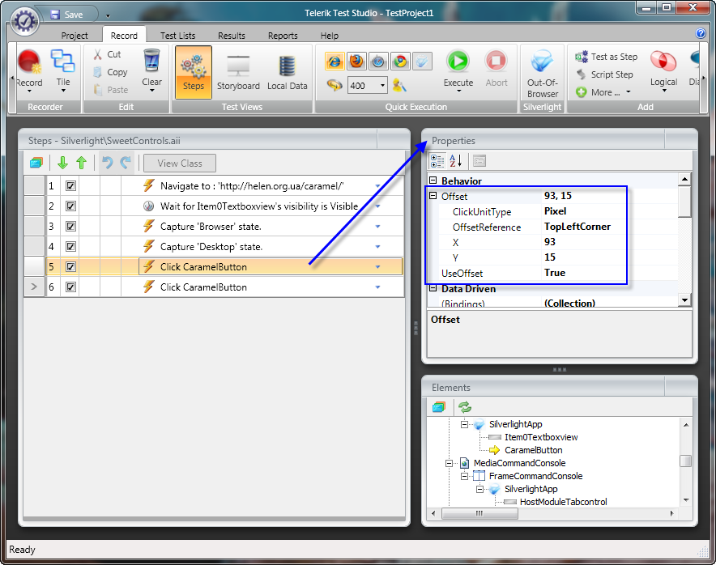716x565 pixels.
Task: Click the Tile windows icon
Action: click(63, 70)
